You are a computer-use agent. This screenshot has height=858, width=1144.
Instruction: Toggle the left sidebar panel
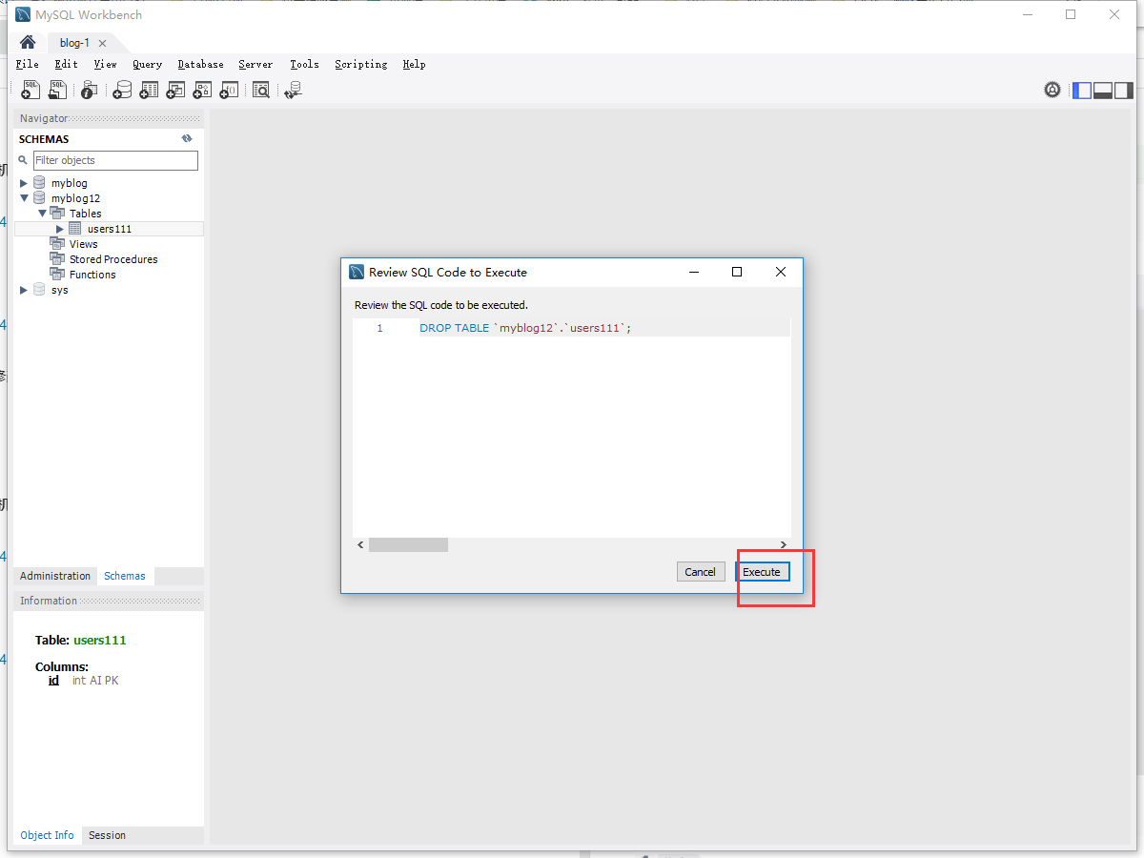coord(1082,90)
